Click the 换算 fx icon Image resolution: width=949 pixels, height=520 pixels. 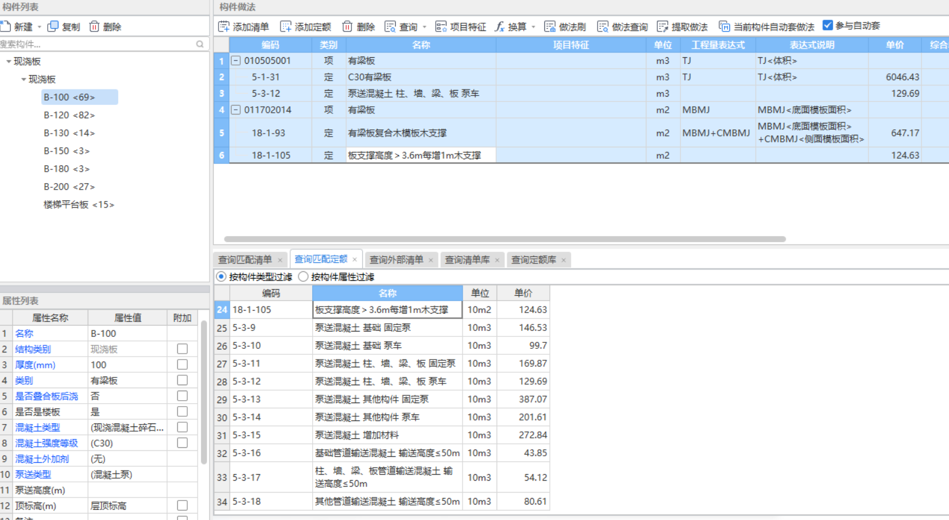500,26
